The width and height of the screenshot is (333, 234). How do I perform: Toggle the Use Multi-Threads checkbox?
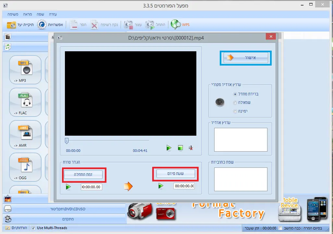[33, 228]
